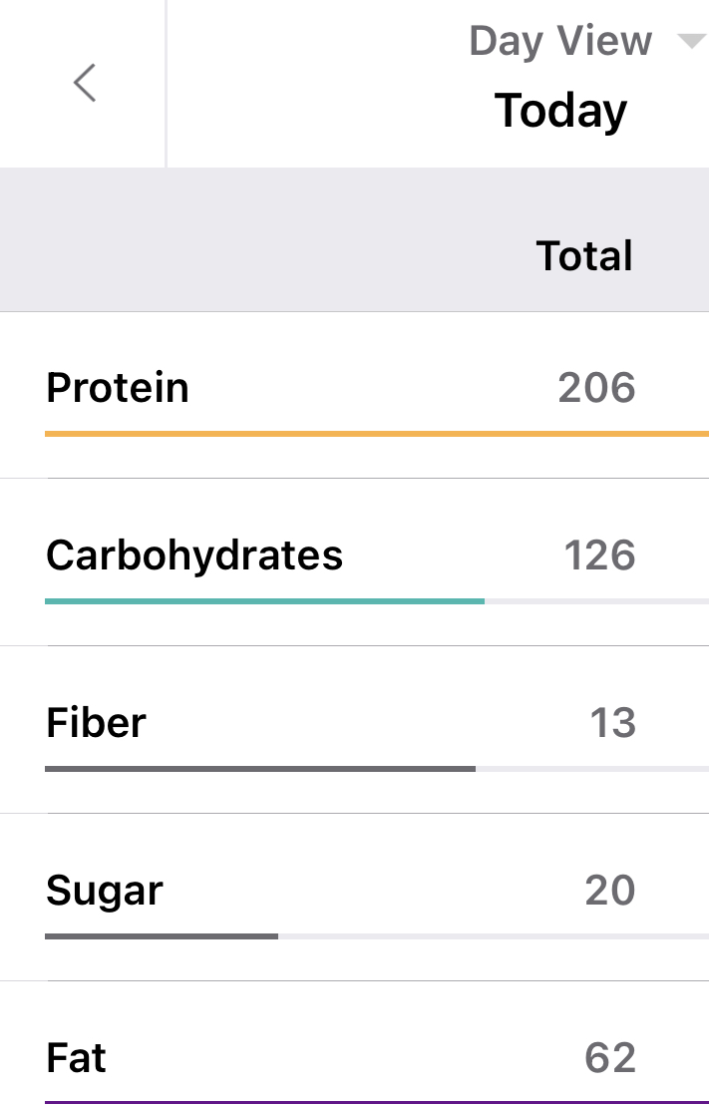
Task: Click the Sugar total value 20
Action: [x=609, y=890]
